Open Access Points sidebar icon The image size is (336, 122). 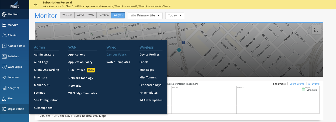(x=4, y=46)
